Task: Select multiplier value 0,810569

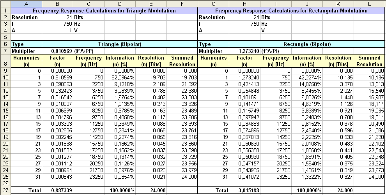Action: [57, 51]
